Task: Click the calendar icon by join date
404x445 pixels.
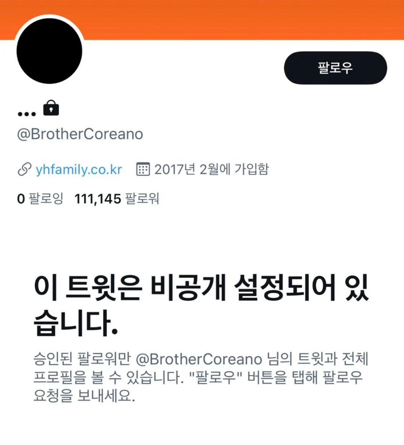Action: pyautogui.click(x=143, y=169)
